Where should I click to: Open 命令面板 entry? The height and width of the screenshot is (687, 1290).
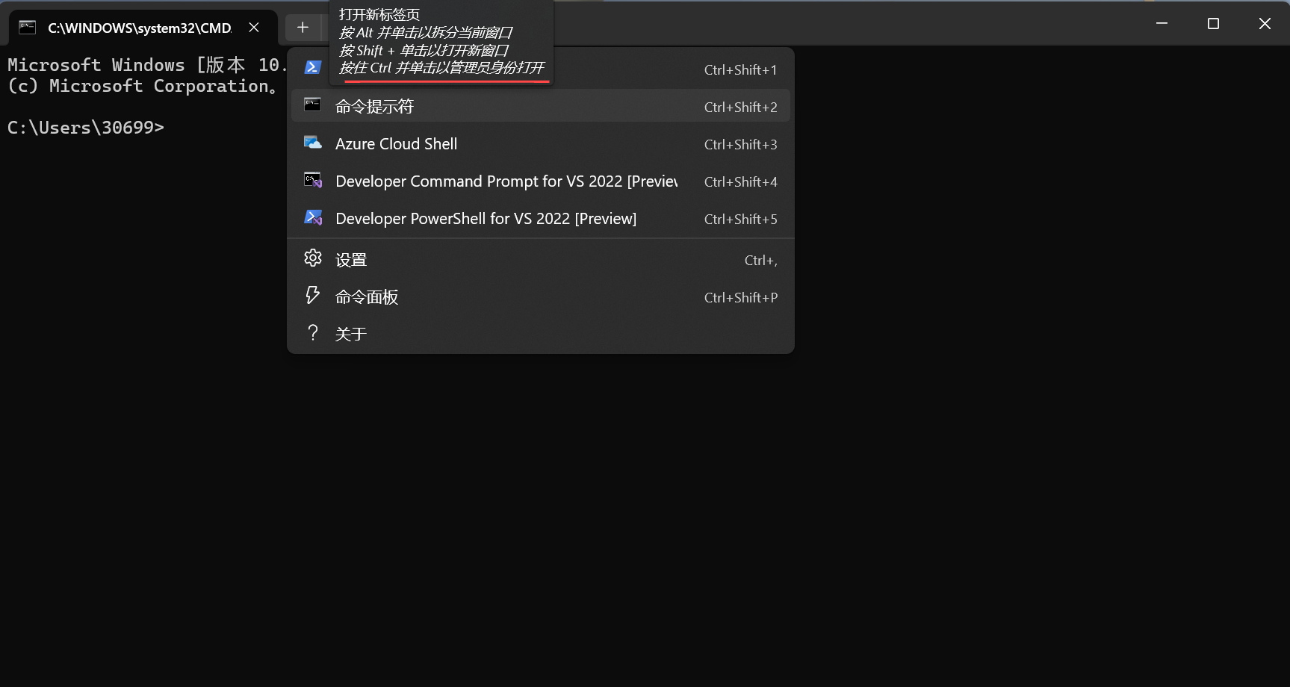tap(541, 296)
